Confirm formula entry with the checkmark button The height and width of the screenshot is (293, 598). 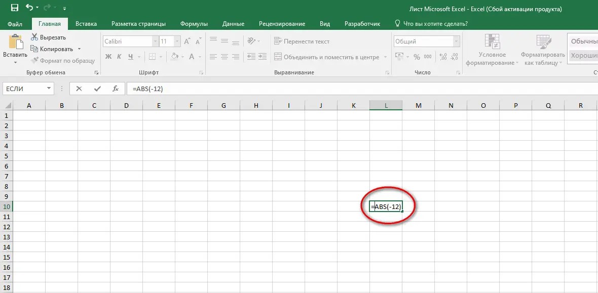click(97, 88)
